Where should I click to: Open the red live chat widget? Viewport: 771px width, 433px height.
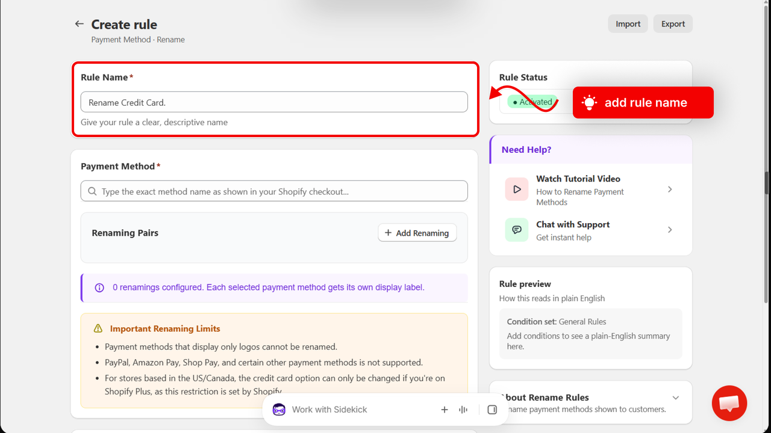(729, 403)
